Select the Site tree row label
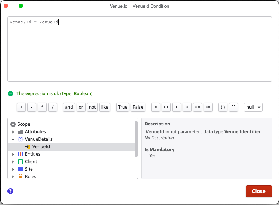 coord(29,169)
